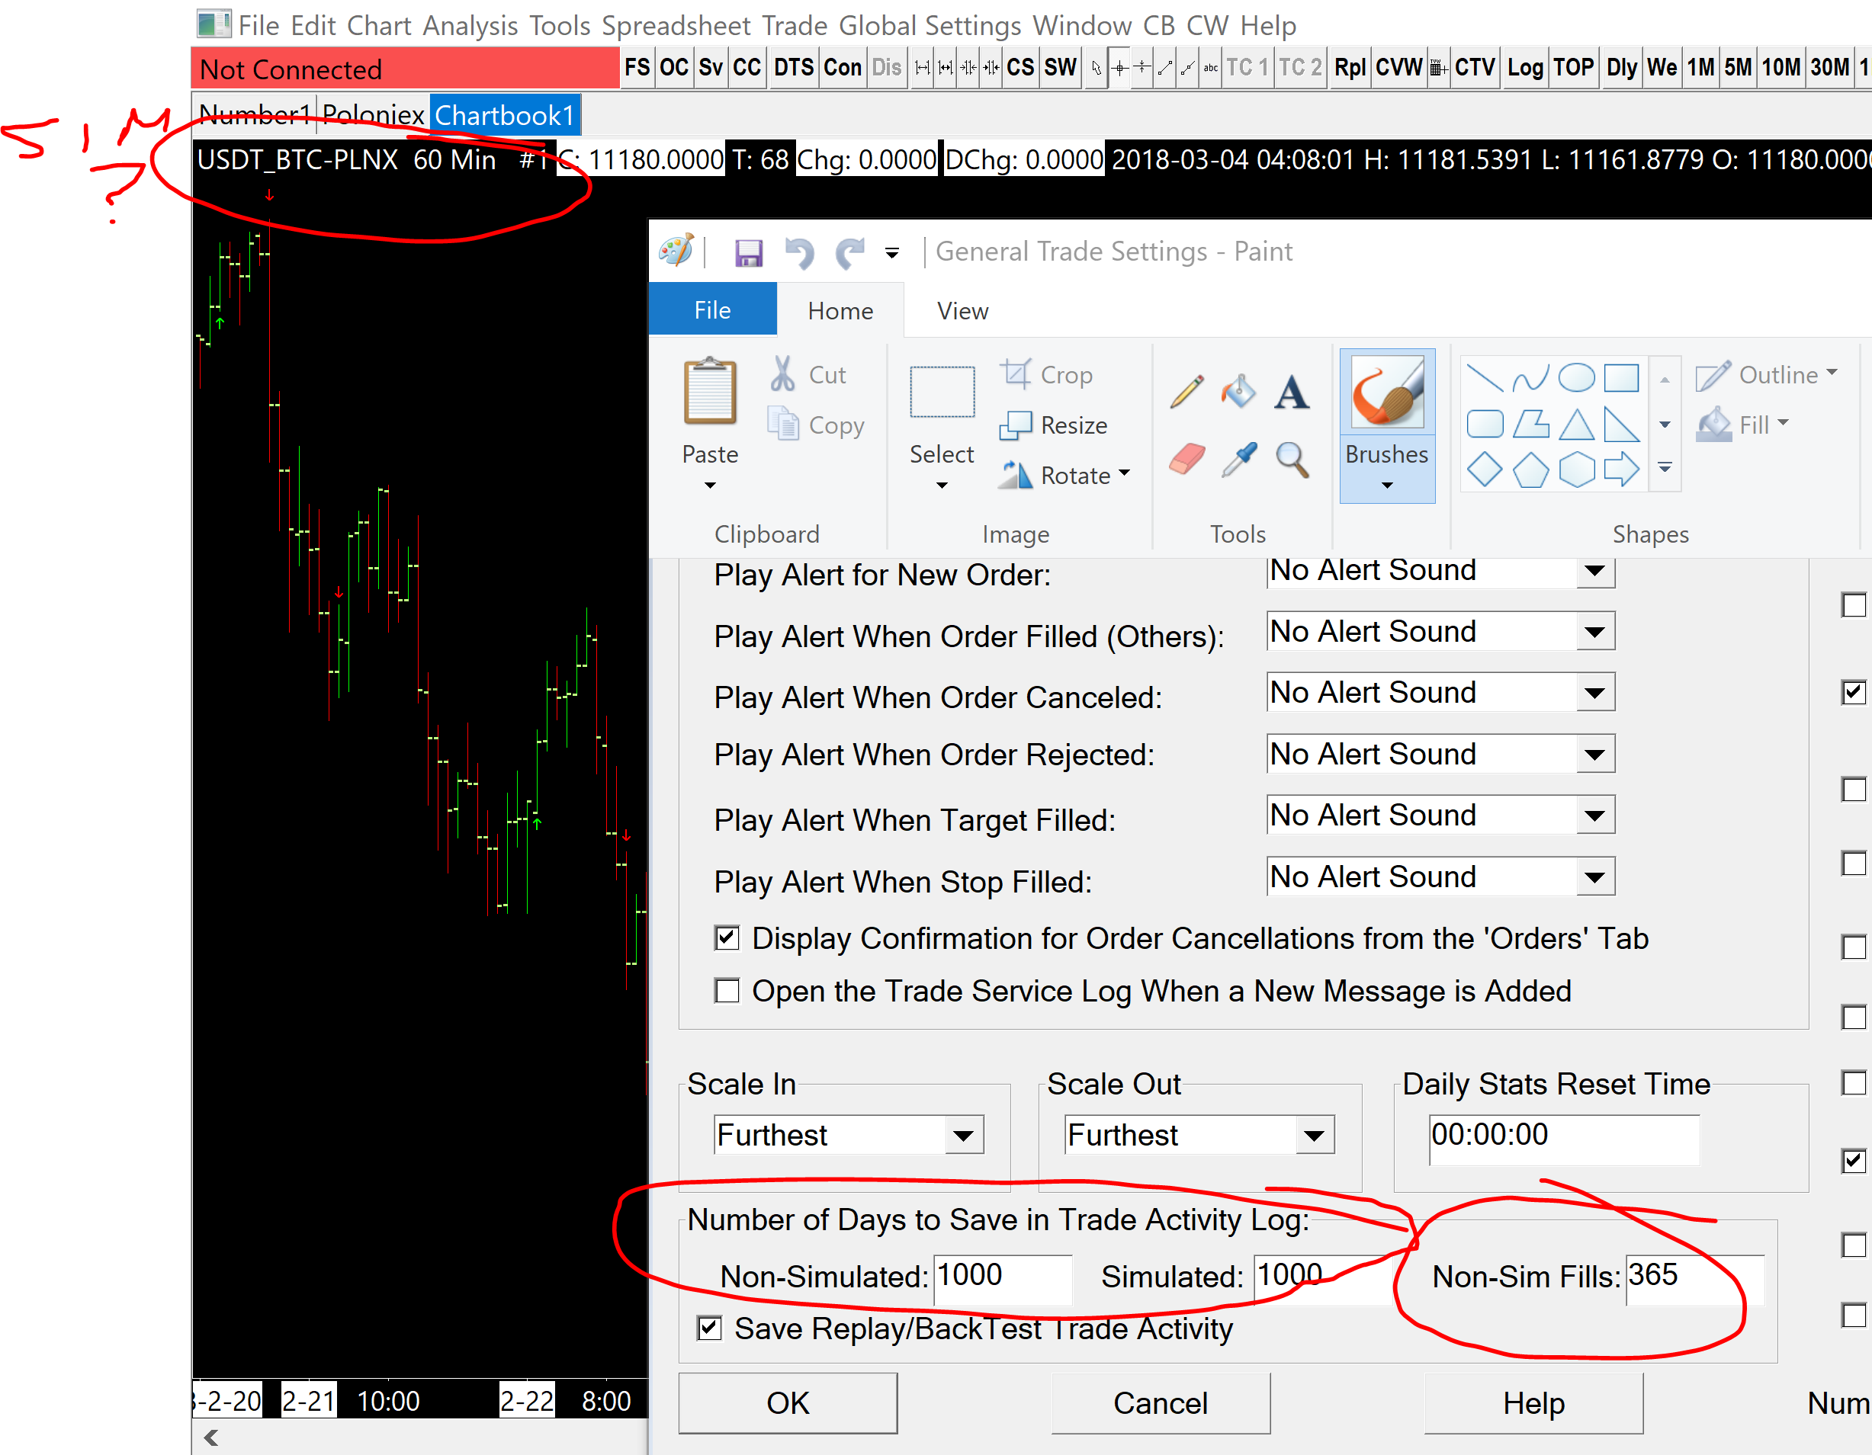Expand Play Alert When Order Canceled dropdown
The width and height of the screenshot is (1872, 1455).
point(1594,692)
